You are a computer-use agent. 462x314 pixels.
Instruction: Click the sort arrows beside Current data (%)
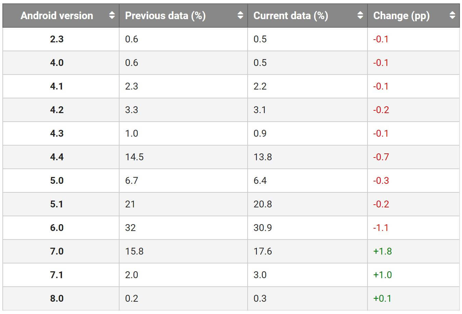(360, 15)
